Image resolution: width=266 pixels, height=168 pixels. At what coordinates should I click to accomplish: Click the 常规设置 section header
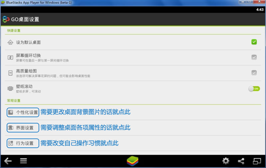[x=14, y=101]
